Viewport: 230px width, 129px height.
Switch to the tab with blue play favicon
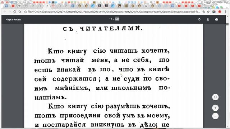click(x=73, y=6)
